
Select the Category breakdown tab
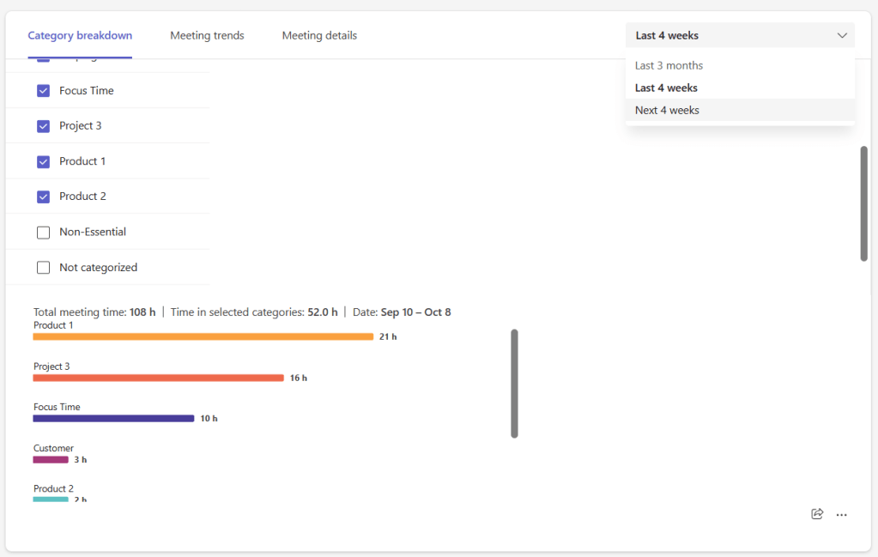click(x=80, y=35)
